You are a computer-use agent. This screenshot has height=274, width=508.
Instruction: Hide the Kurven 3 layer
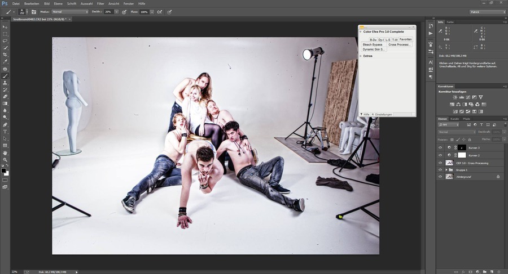[440, 147]
